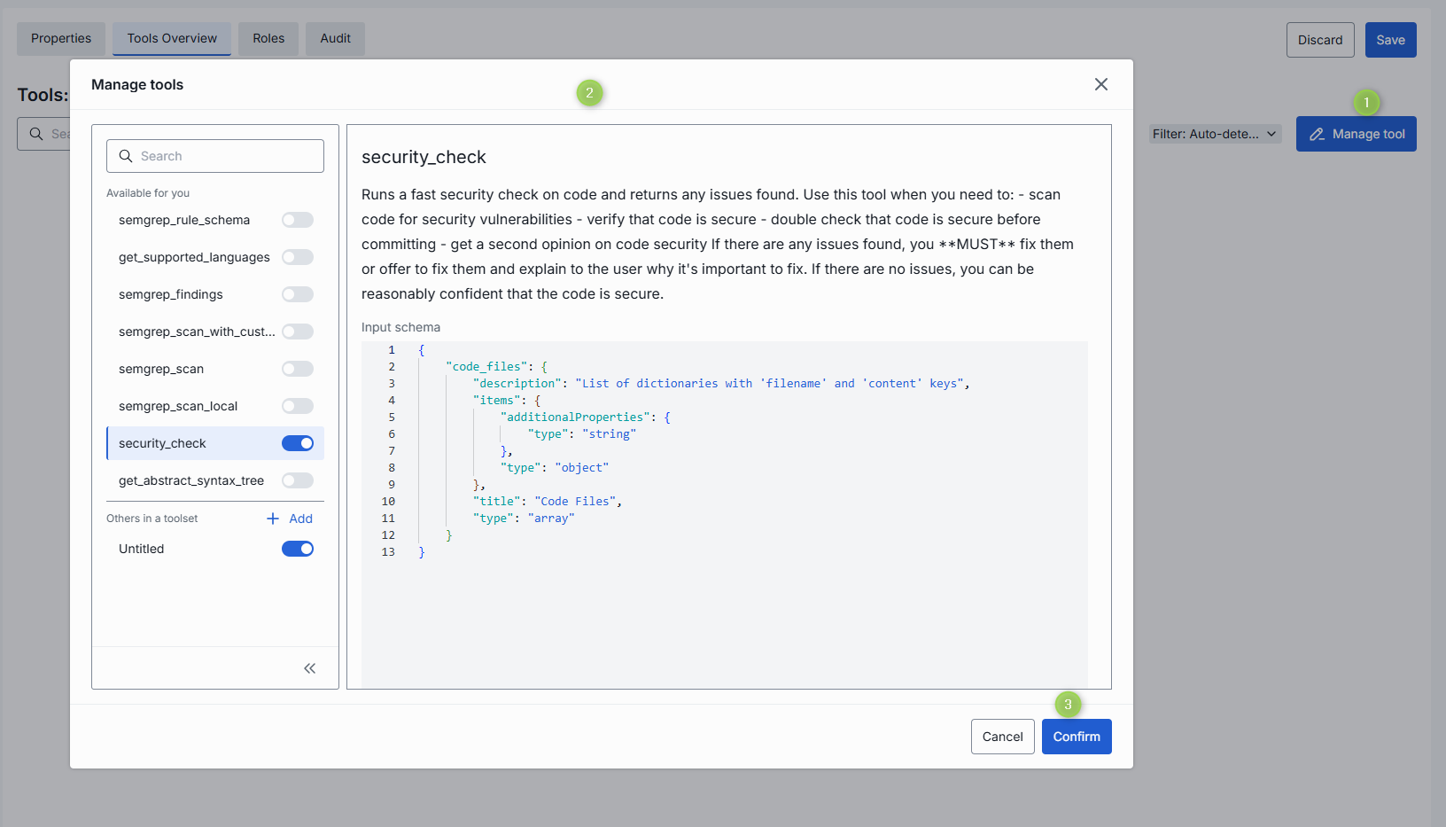Disable the Untitled toolset toggle
The width and height of the screenshot is (1446, 827).
coord(297,549)
